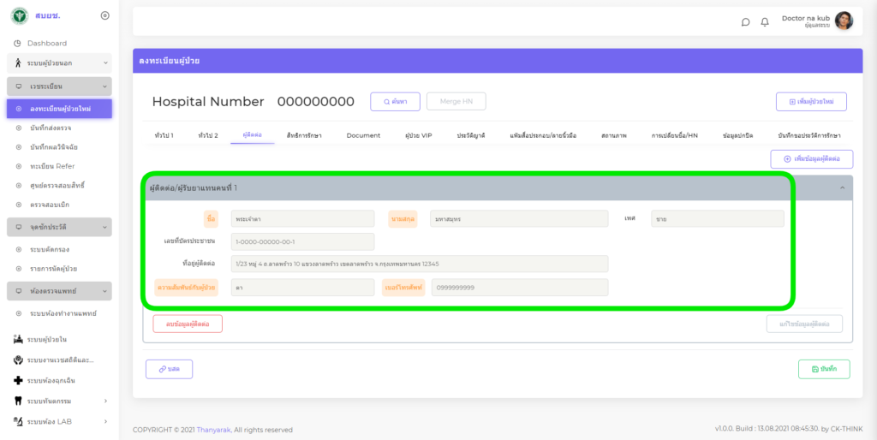The height and width of the screenshot is (440, 877).
Task: Open the ระบบทันตกรรม tooth icon item
Action: tap(58, 401)
